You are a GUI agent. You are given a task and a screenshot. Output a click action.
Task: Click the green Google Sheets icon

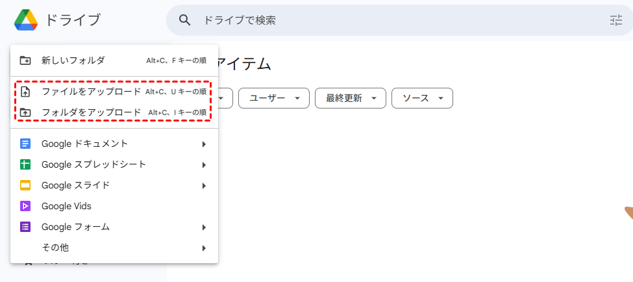coord(25,164)
